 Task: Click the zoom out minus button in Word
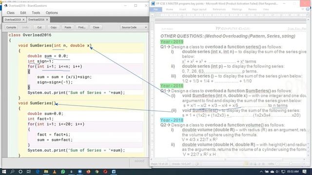278,164
